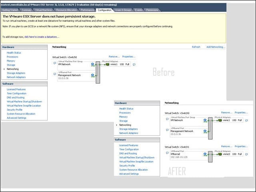Open the Performance tab

tap(87, 10)
